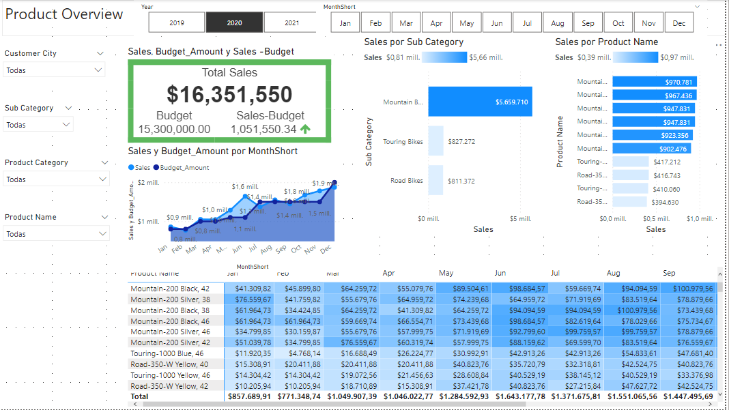Toggle the Dec month filter
The height and width of the screenshot is (410, 729).
point(679,22)
